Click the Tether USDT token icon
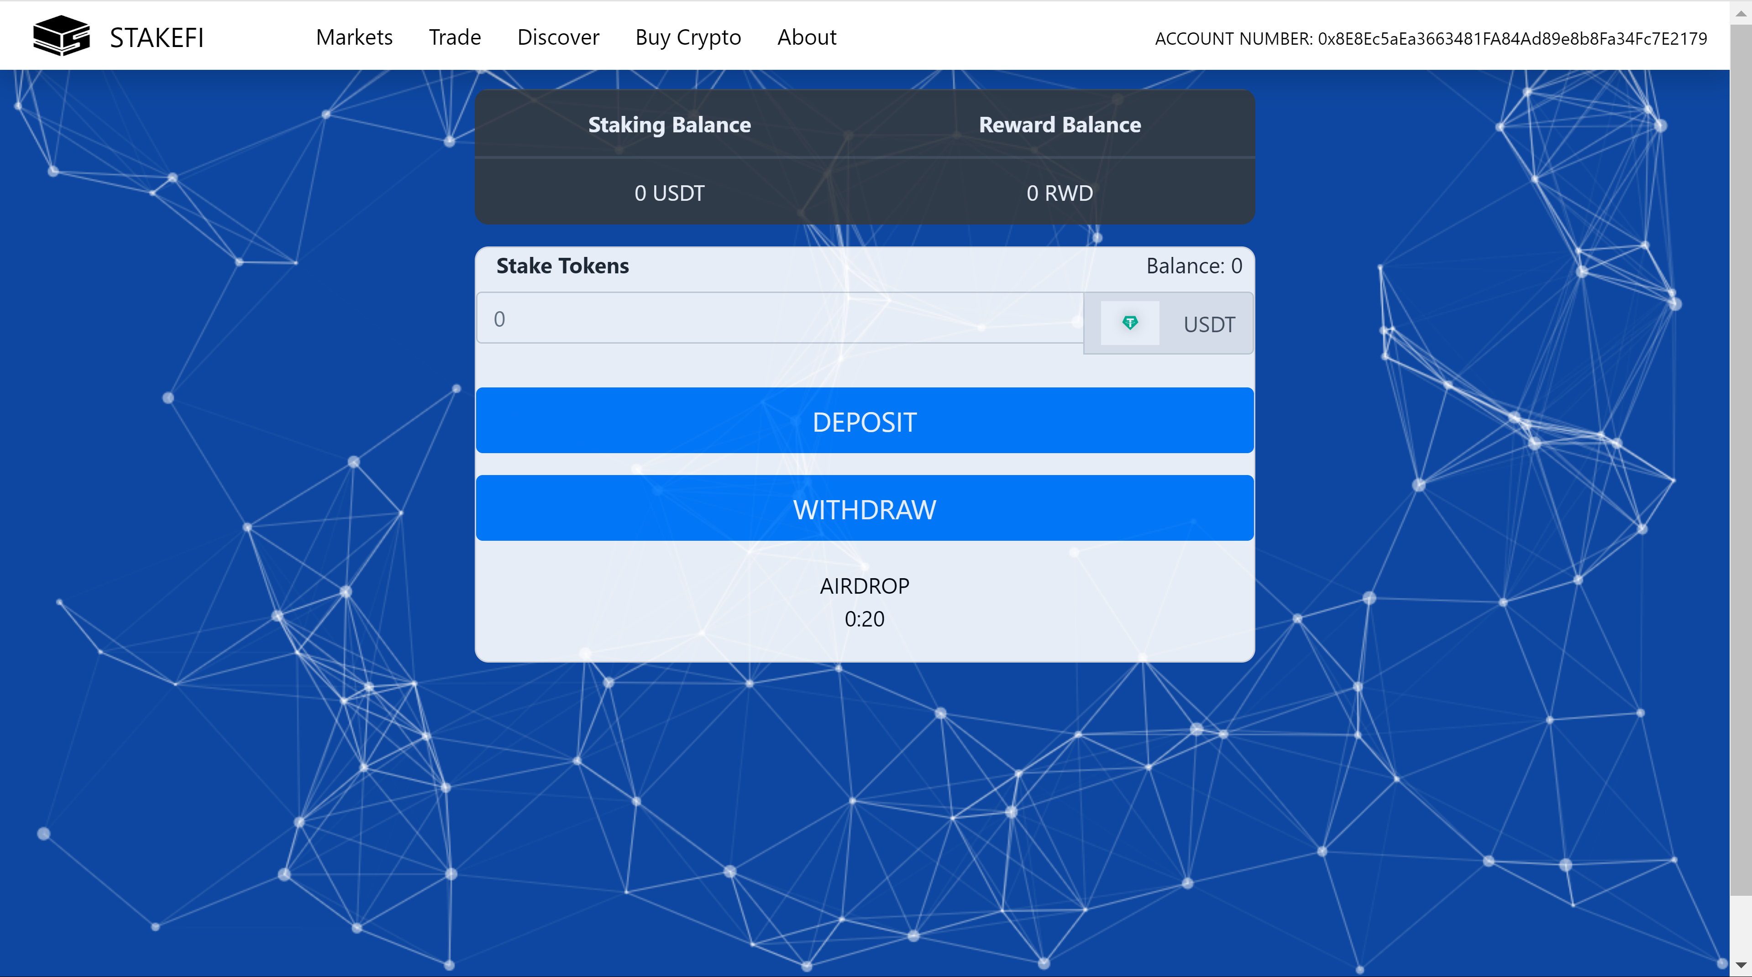 (1130, 323)
